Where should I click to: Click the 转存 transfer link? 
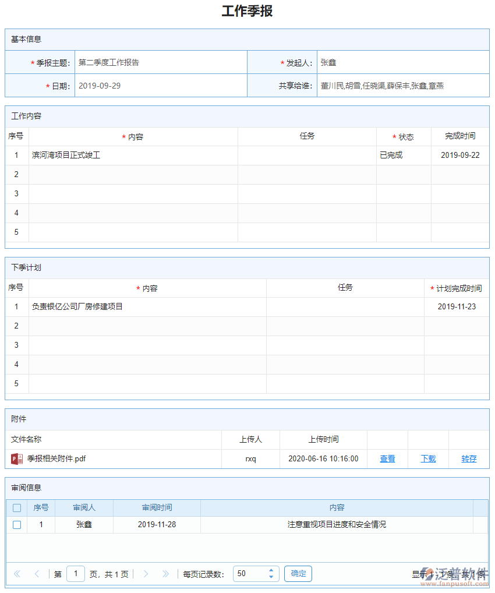coord(469,459)
